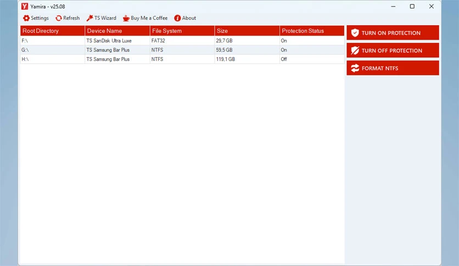459x266 pixels.
Task: Select the Refresh label in the toolbar
Action: [71, 18]
